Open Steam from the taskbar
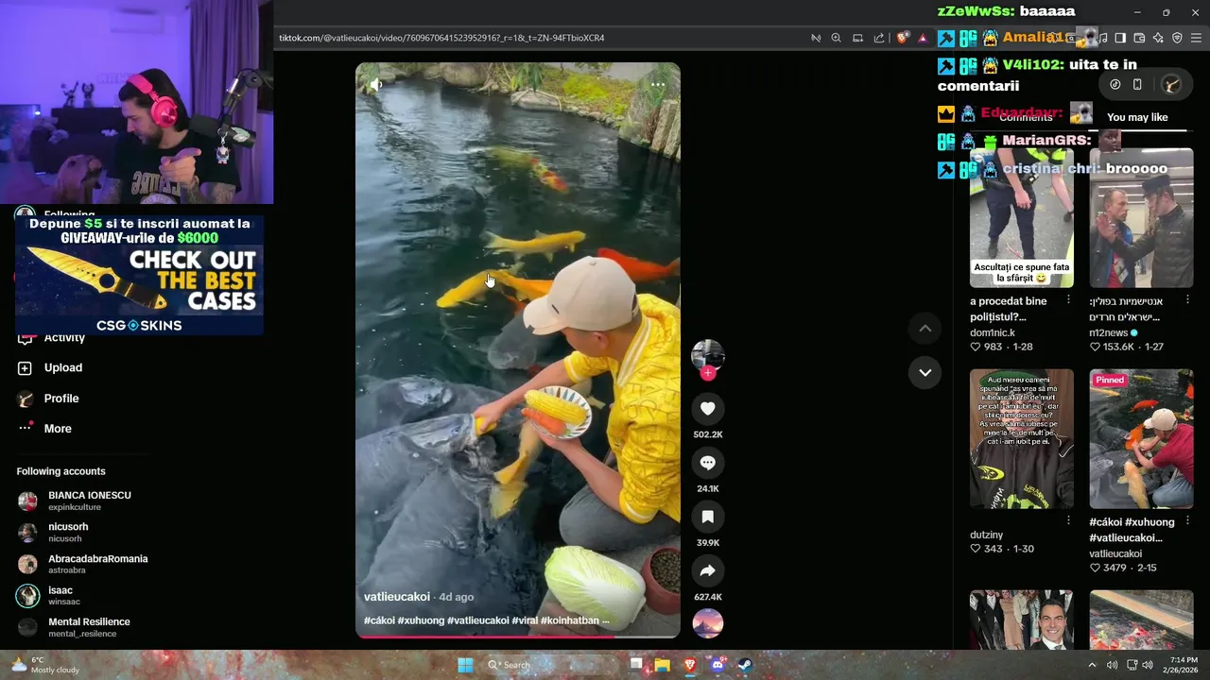Image resolution: width=1210 pixels, height=680 pixels. pos(745,665)
